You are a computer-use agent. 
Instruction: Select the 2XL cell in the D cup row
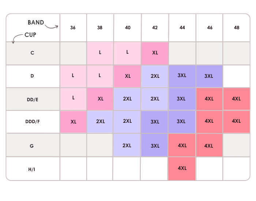click(x=155, y=76)
